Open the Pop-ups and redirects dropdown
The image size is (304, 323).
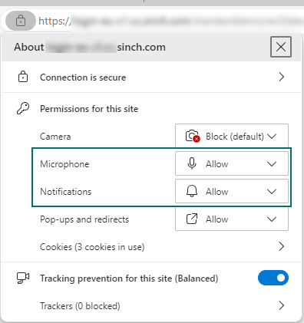click(232, 219)
